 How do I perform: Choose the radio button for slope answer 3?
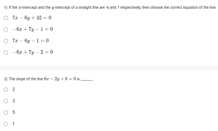(x=6, y=101)
